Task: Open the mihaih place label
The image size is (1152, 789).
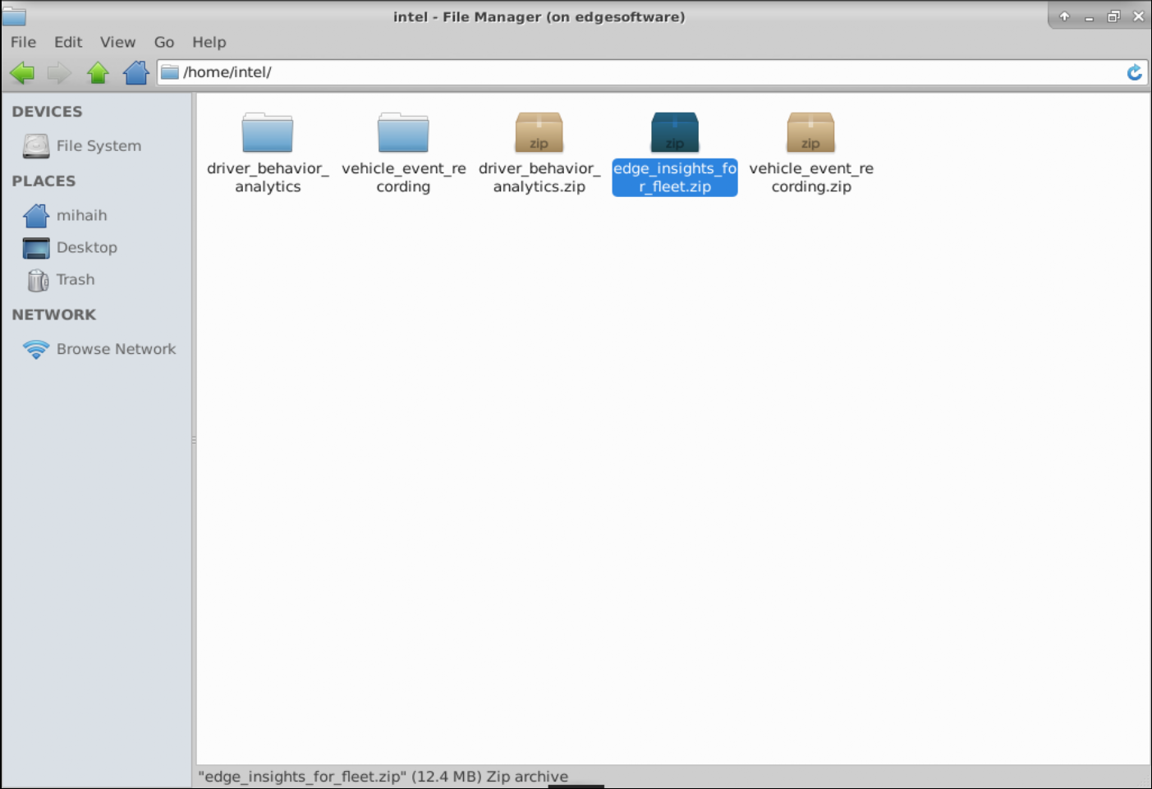Action: [81, 215]
